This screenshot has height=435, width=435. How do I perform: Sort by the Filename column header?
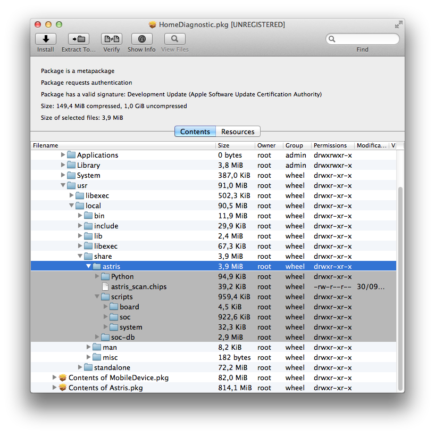[123, 145]
